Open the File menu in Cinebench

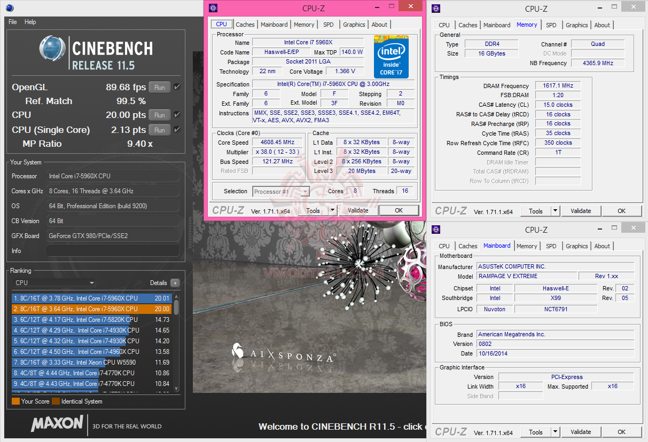coord(13,22)
